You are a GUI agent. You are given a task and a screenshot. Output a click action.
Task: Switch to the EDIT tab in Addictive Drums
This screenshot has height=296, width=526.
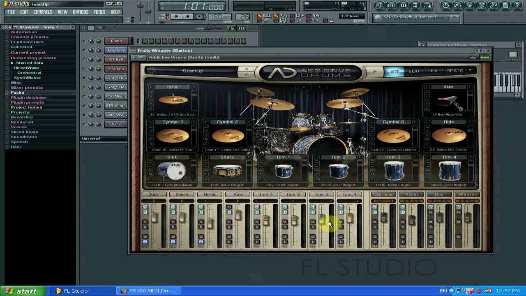tap(414, 71)
